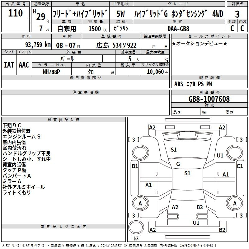Click the C1 mark on the car diagram
Viewport: 249px width, 249px height.
[240, 166]
